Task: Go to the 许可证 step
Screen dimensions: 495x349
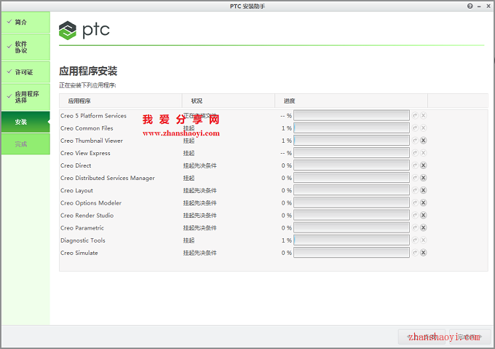Action: 25,72
